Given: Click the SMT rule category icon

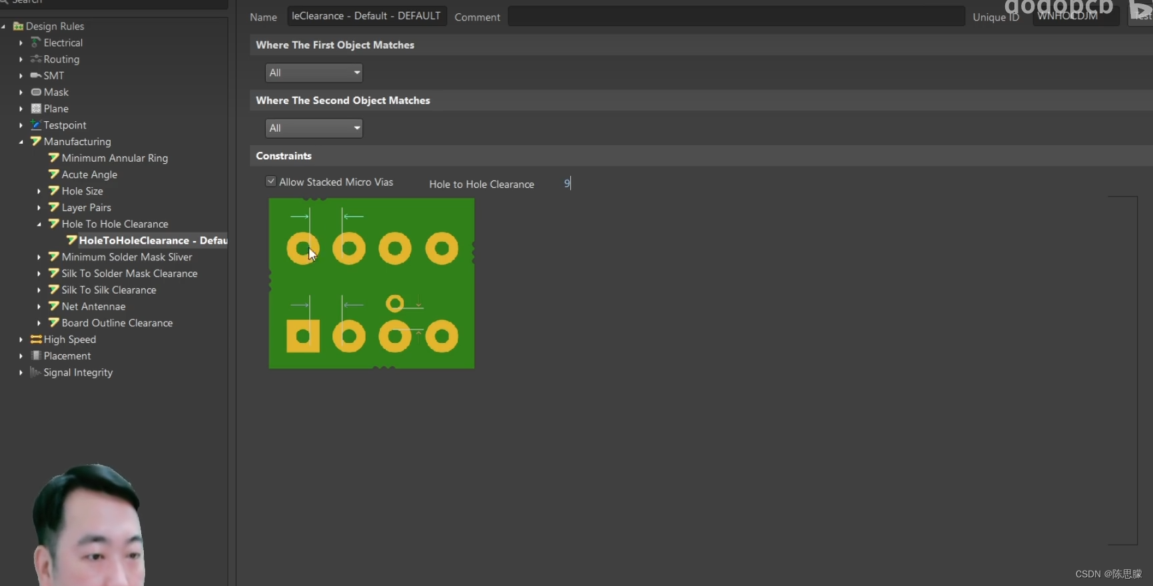Looking at the screenshot, I should 36,75.
